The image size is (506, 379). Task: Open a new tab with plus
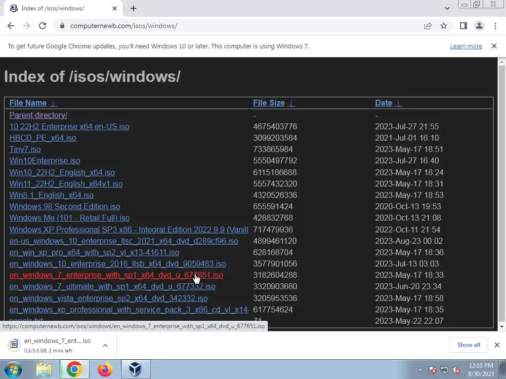pos(133,8)
